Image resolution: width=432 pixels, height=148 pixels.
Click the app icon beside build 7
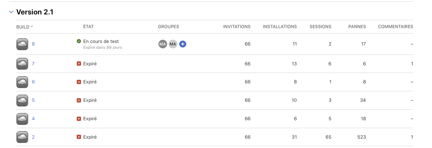pos(22,64)
